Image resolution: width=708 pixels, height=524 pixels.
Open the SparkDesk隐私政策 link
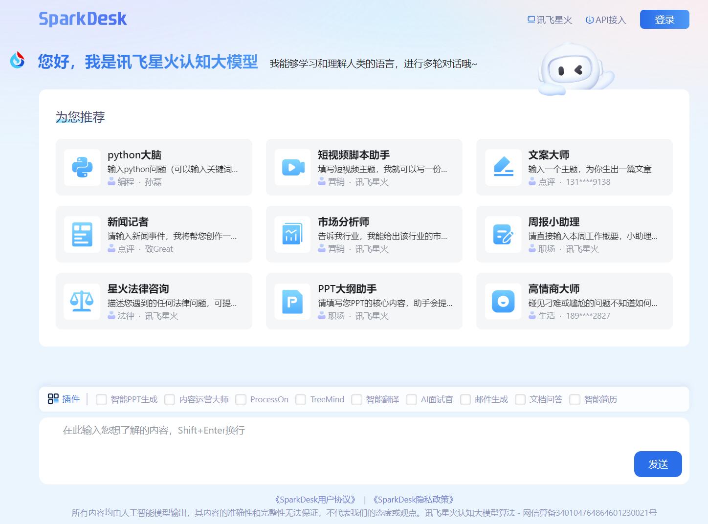pyautogui.click(x=414, y=500)
